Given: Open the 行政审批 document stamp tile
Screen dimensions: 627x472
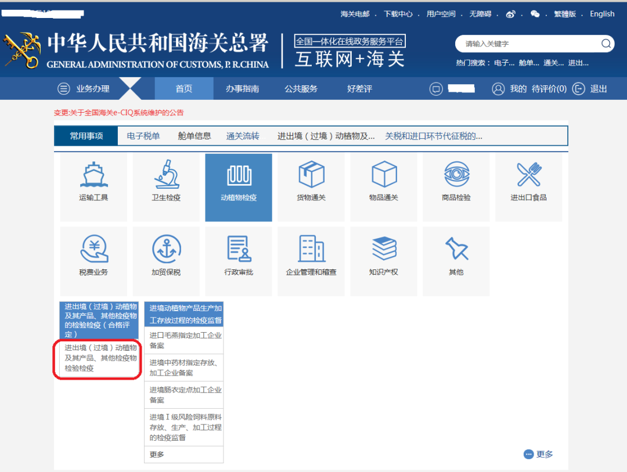Looking at the screenshot, I should [239, 261].
